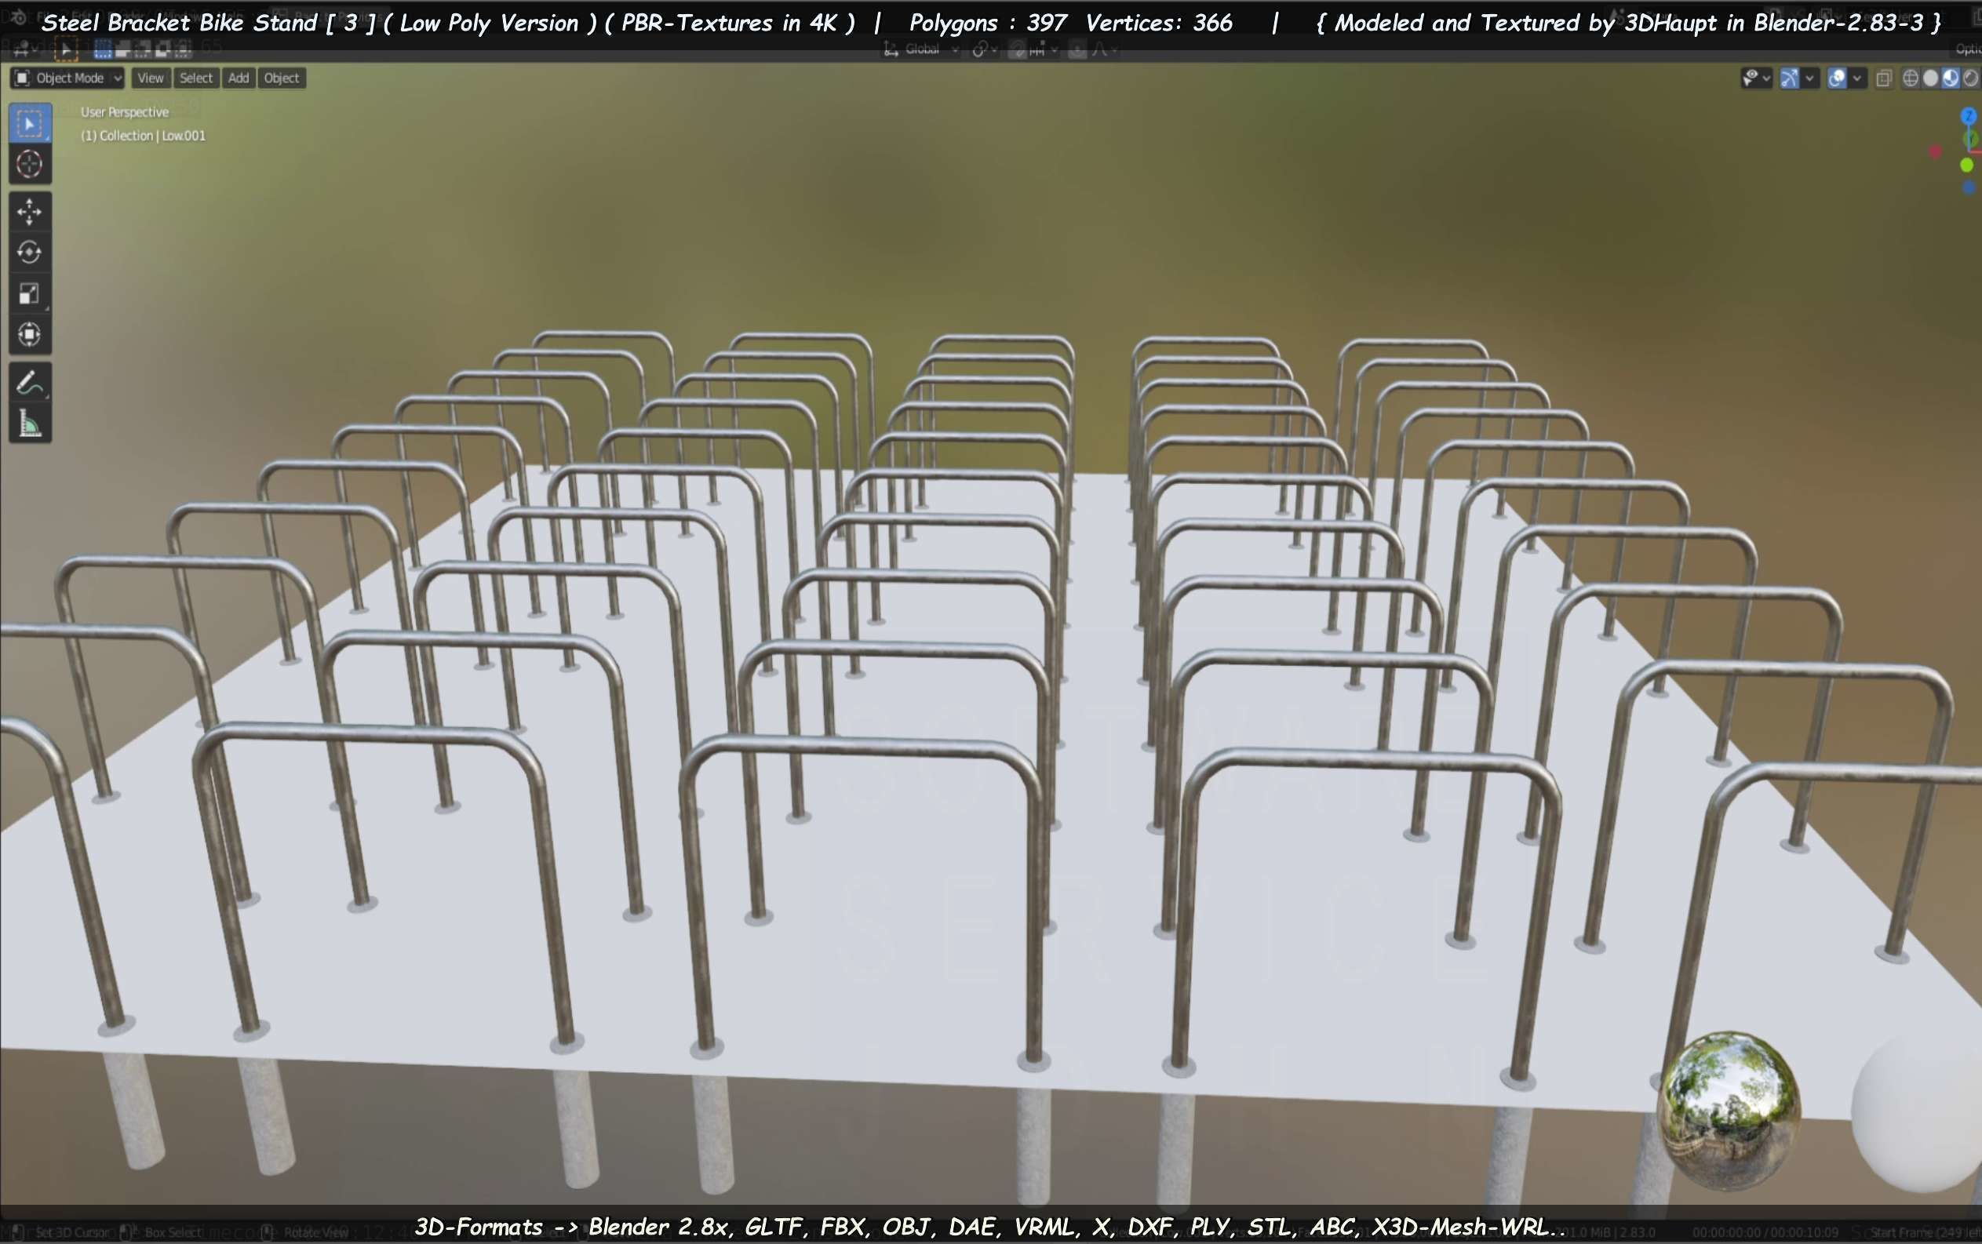Switch to Rendered shading mode
The height and width of the screenshot is (1244, 1982).
coord(1970,78)
